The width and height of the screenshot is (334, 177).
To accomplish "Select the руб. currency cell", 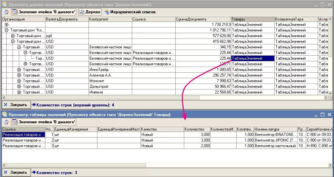I will (x=67, y=36).
